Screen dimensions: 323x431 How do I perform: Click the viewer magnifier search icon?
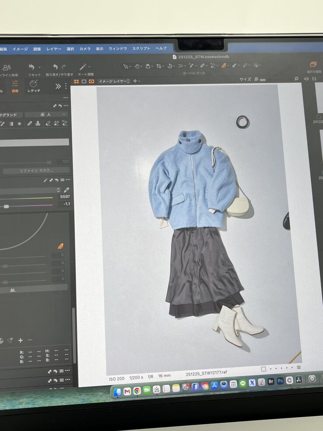pos(297,78)
